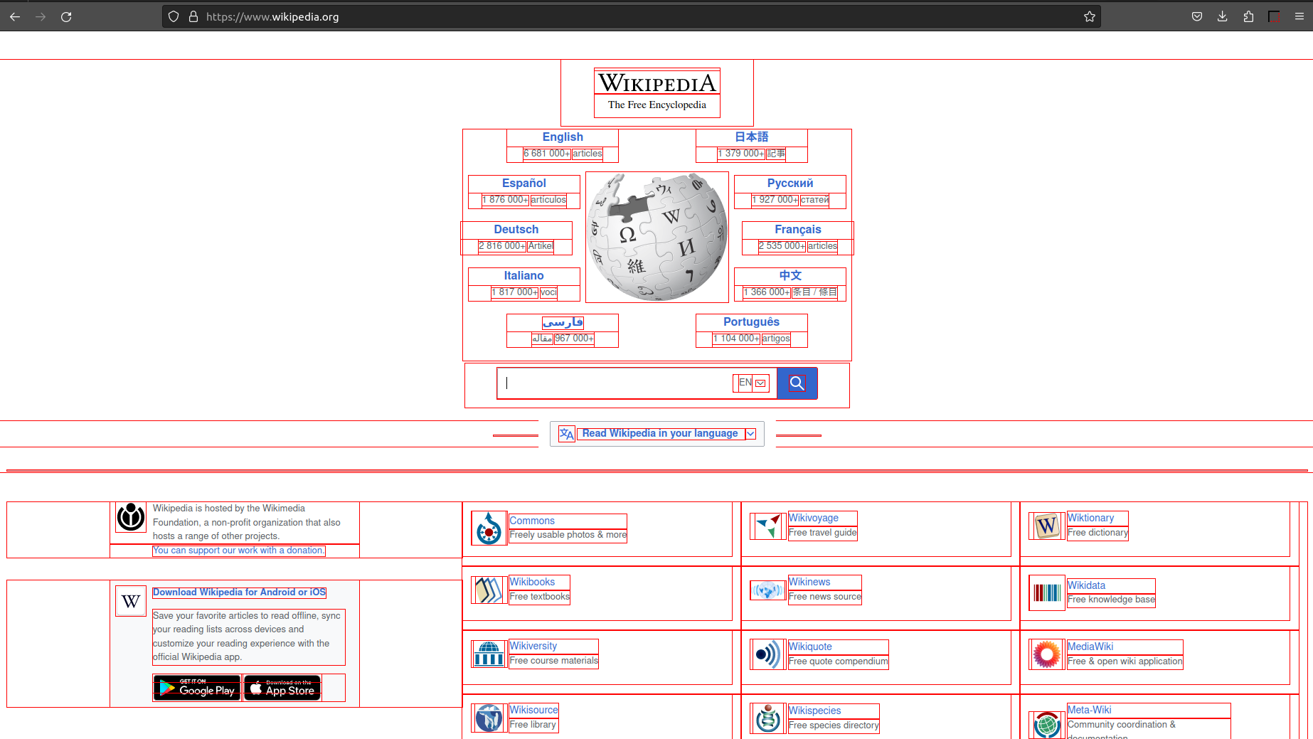Click the Wikispecies project icon
This screenshot has height=739, width=1313.
click(768, 718)
